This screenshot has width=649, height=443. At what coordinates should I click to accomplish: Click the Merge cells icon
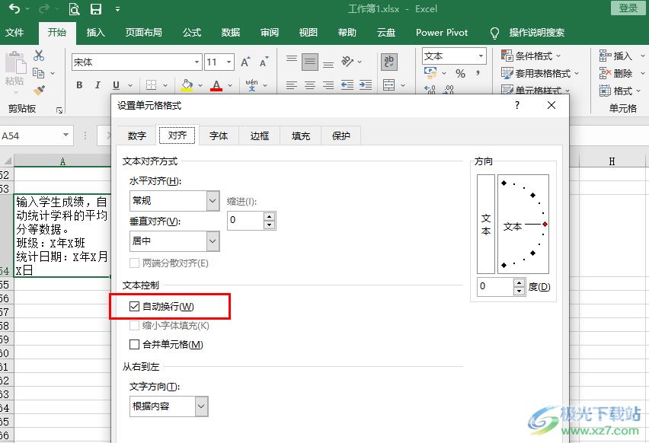click(x=388, y=85)
